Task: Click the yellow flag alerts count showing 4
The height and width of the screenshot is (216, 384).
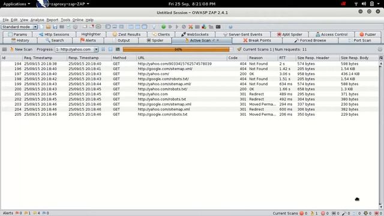Action: click(x=37, y=213)
